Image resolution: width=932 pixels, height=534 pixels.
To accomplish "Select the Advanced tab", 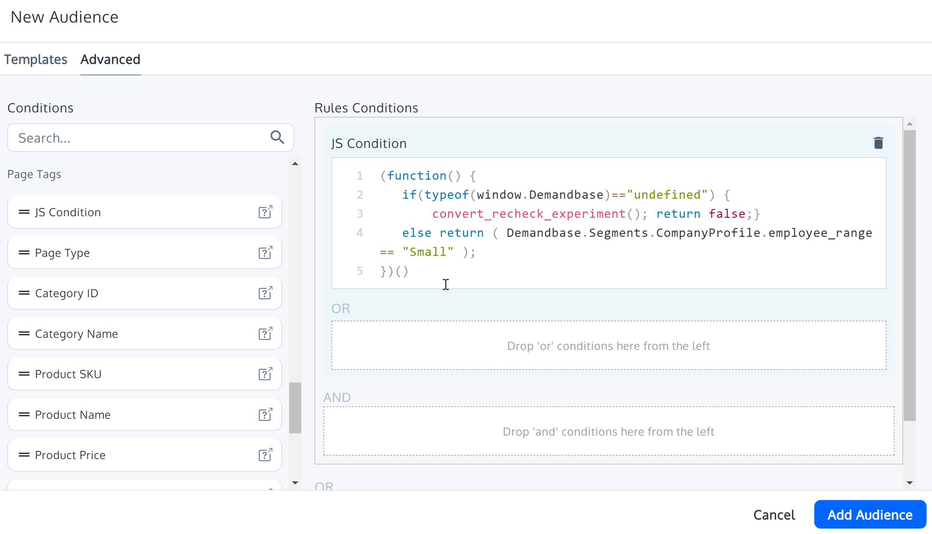I will point(110,59).
